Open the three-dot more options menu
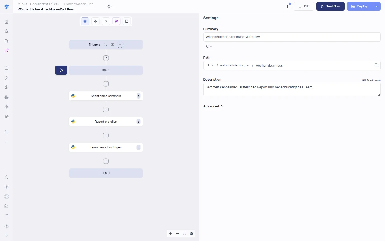Viewport: 385px width, 241px height. point(288,6)
